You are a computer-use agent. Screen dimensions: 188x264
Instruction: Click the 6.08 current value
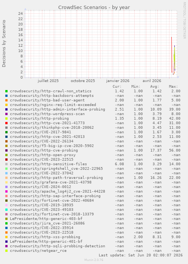(120, 164)
